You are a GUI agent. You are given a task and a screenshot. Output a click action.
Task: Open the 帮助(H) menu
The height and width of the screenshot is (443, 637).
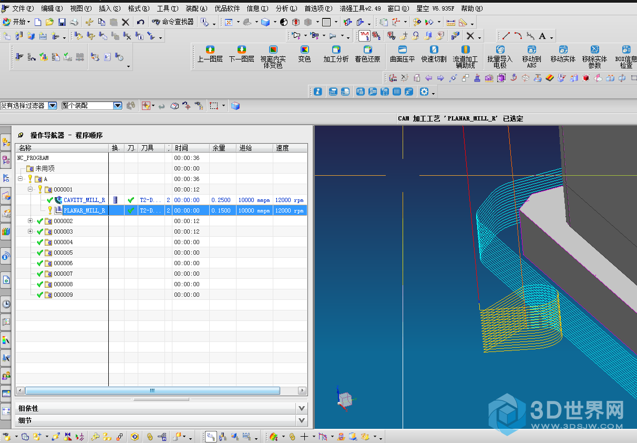click(471, 8)
